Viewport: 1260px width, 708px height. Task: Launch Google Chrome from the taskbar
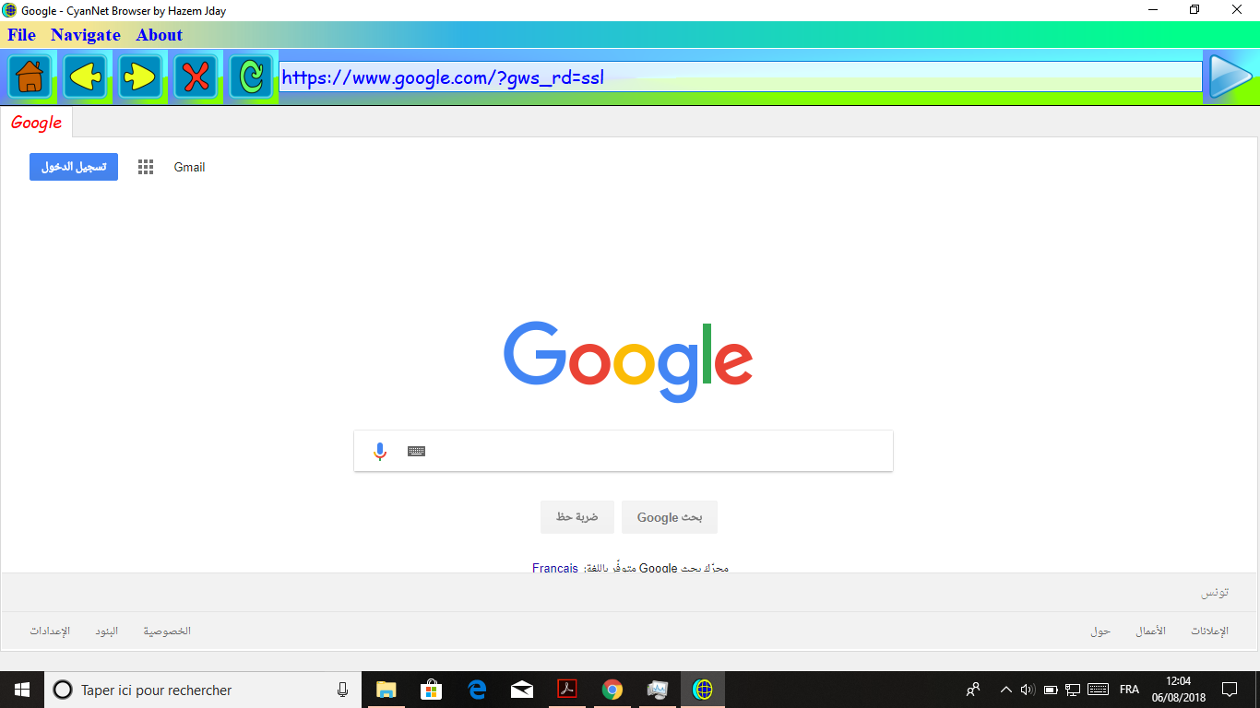coord(612,690)
